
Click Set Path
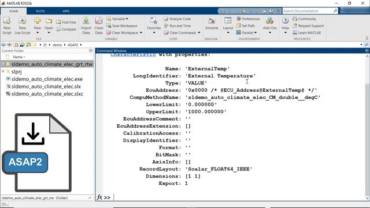coord(245,25)
